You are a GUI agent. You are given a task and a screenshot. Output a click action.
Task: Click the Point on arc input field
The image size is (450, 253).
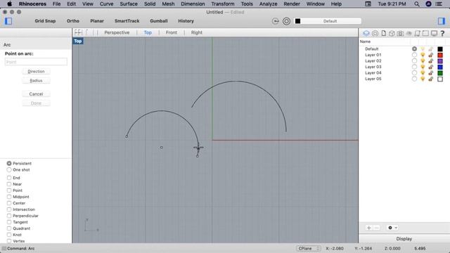(x=36, y=62)
